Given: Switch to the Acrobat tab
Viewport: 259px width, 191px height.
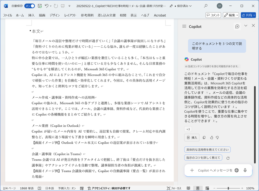Looking at the screenshot, I should point(160,15).
